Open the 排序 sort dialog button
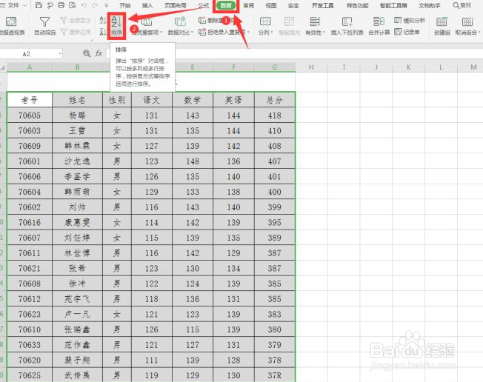This screenshot has height=382, width=483. coord(117,26)
